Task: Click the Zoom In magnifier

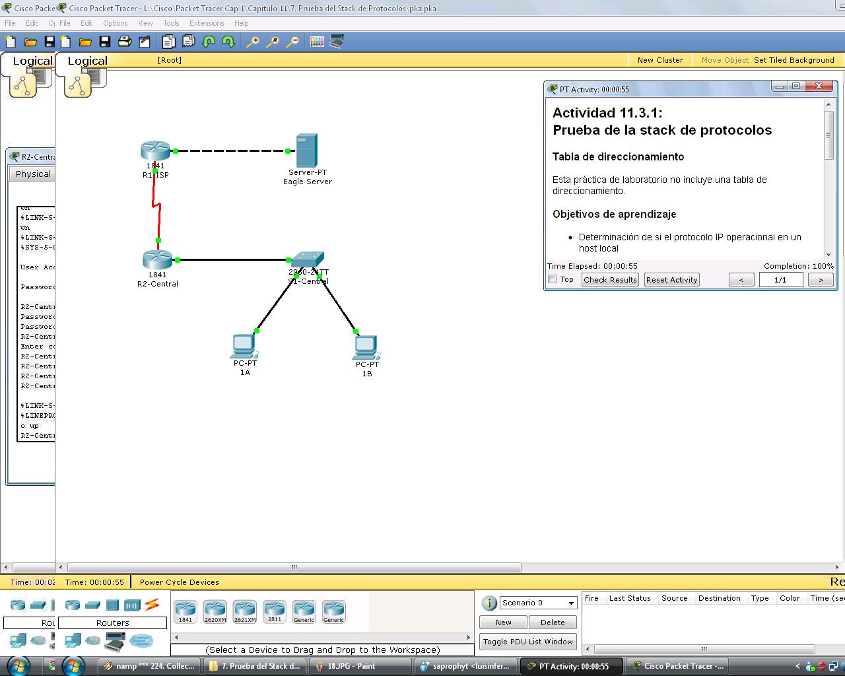Action: pos(253,42)
